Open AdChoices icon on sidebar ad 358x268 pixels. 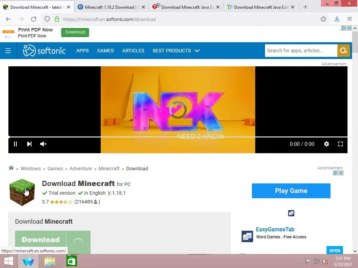pos(335,173)
